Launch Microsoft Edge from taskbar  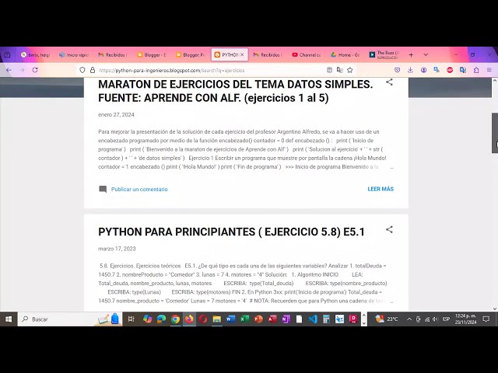161,319
